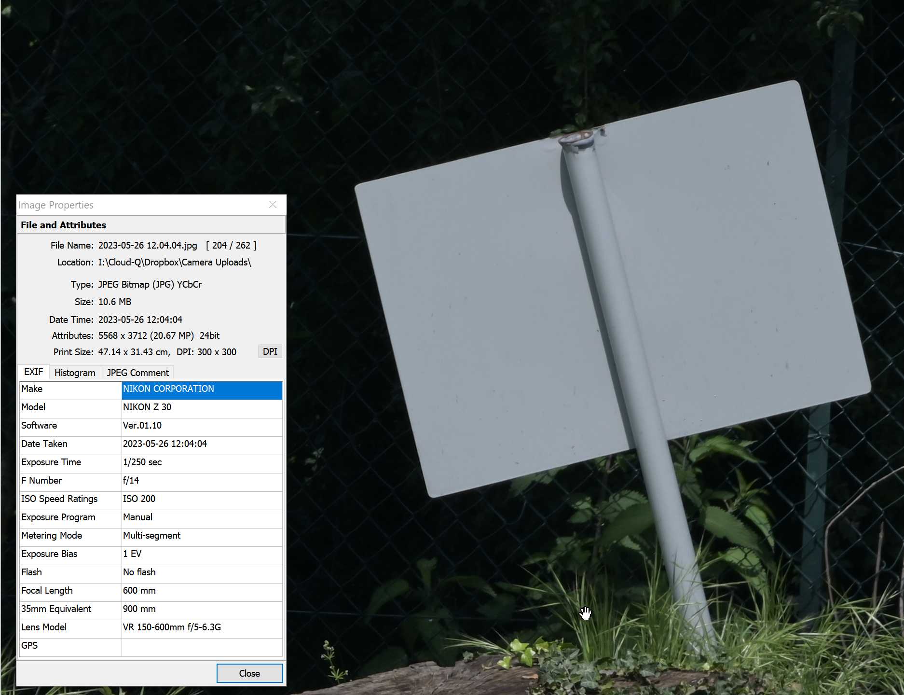Click the Location path text

[175, 263]
